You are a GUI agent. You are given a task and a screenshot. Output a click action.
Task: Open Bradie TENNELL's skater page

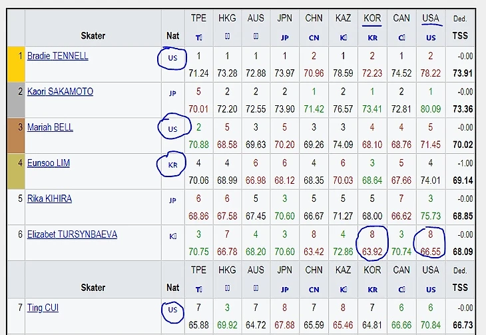click(x=57, y=57)
